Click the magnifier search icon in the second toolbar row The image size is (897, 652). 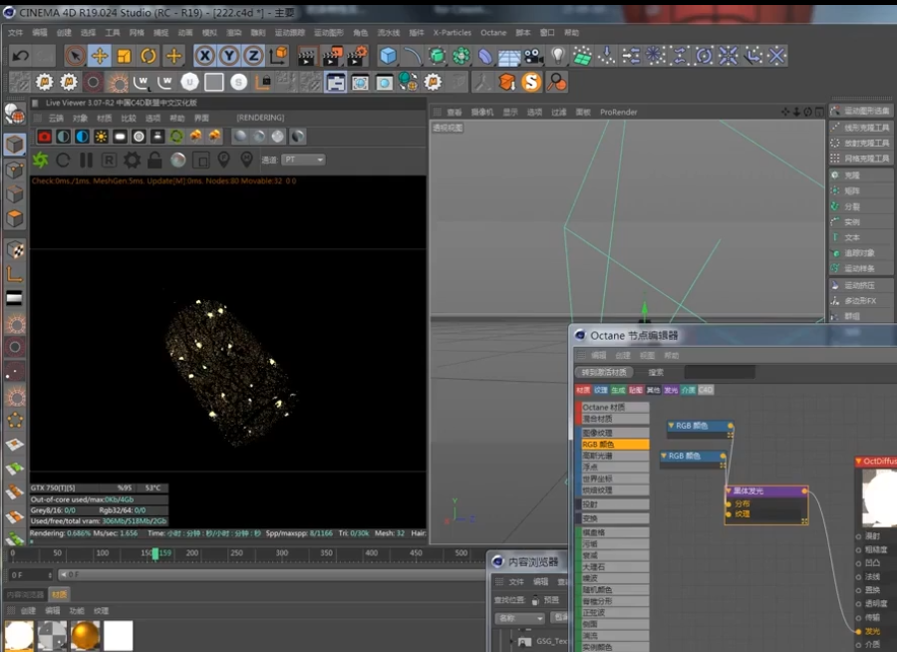tap(556, 82)
